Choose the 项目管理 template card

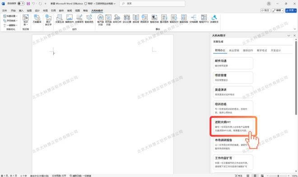click(x=233, y=78)
